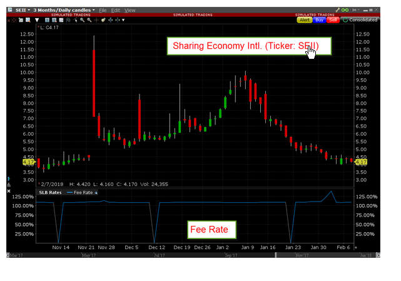Click the blue arrow icon left of chart

coord(9,178)
